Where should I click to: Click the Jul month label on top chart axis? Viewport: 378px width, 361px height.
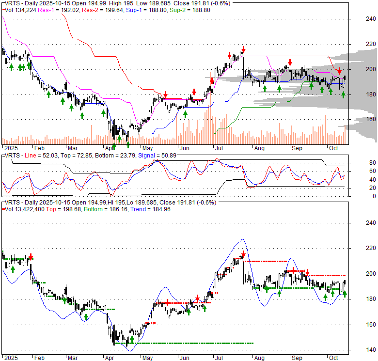(219, 148)
